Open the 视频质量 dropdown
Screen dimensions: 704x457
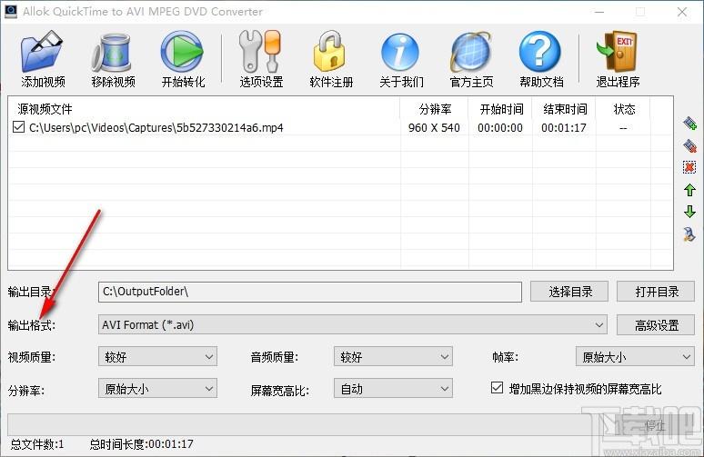point(157,356)
